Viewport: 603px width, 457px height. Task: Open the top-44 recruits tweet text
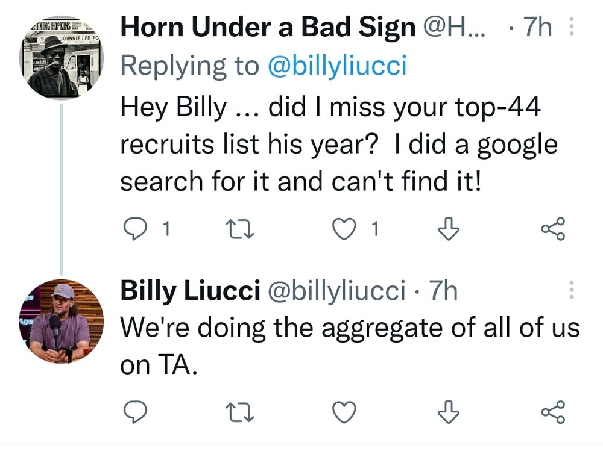pos(338,145)
